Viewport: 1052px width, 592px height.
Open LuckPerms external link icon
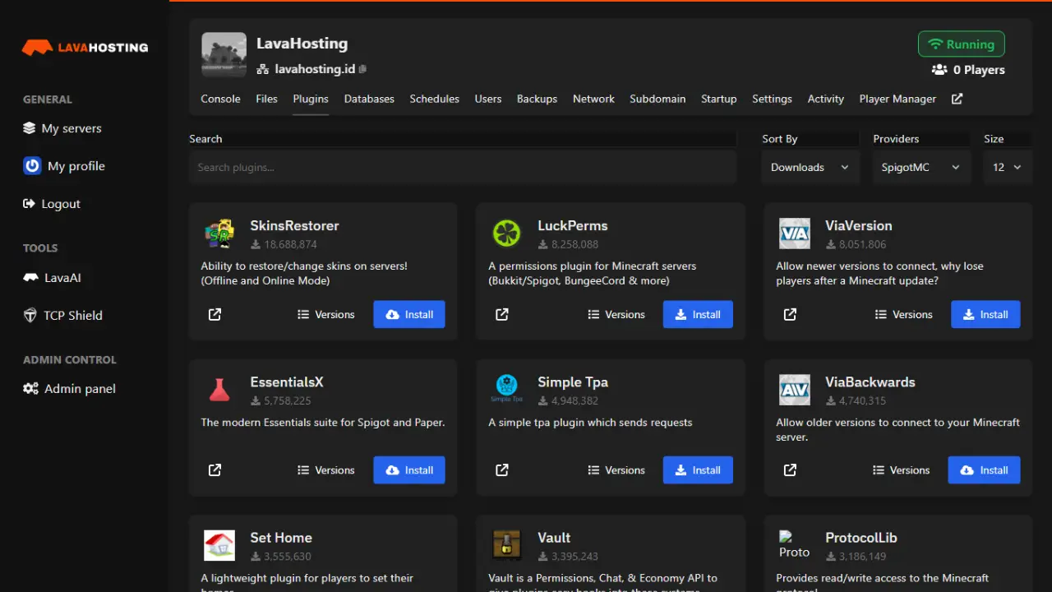tap(502, 314)
